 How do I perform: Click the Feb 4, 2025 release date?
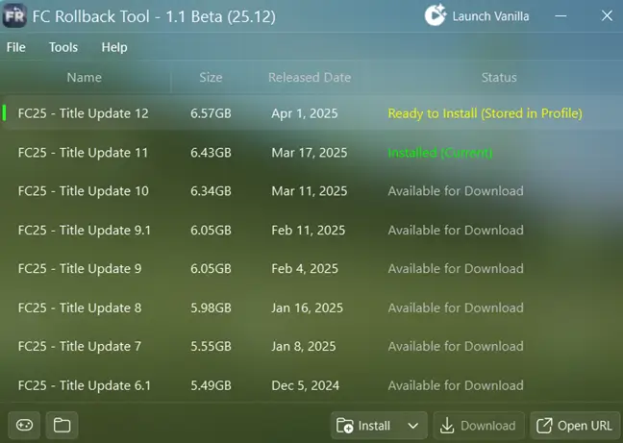[x=305, y=268]
